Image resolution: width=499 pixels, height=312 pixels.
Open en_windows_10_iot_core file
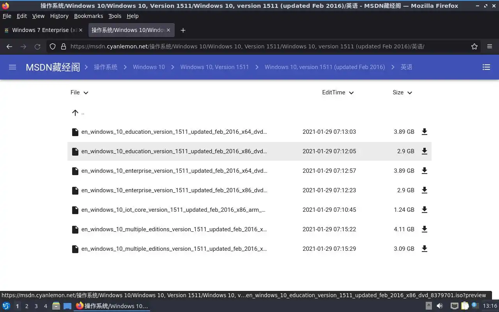pos(173,210)
